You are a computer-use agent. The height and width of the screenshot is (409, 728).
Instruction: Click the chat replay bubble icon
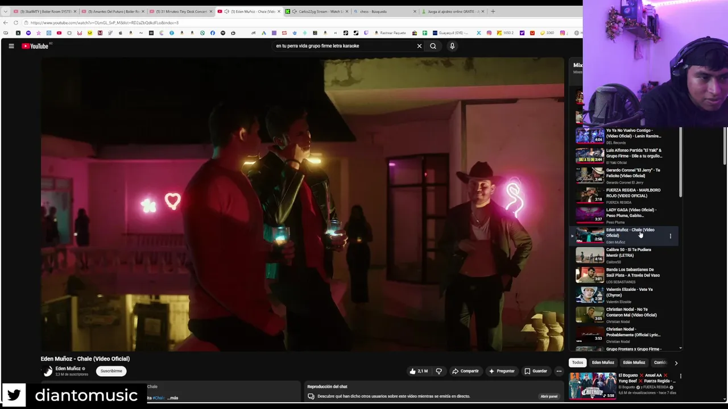click(x=311, y=396)
